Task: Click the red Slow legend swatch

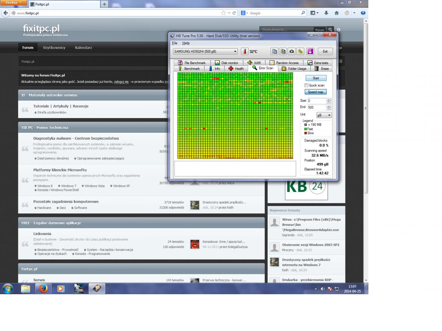Action: 305,133
